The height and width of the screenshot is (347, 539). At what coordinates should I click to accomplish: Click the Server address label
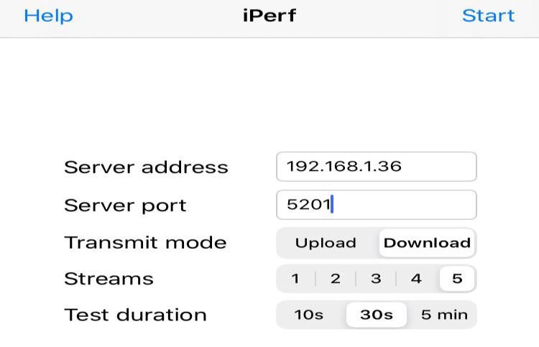(146, 167)
